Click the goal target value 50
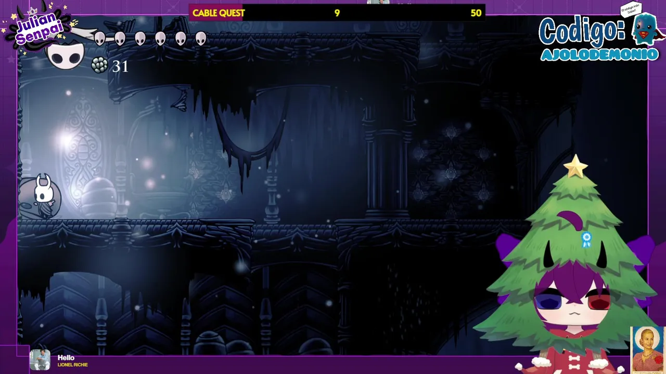The image size is (666, 374). tap(476, 13)
